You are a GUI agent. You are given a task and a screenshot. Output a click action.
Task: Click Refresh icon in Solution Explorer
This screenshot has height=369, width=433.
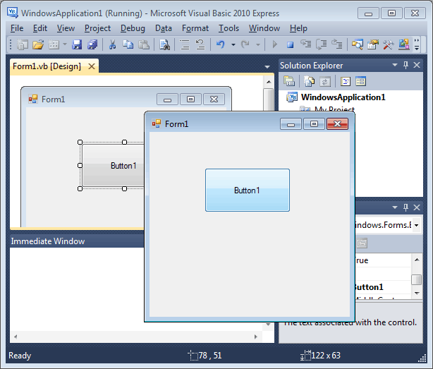pyautogui.click(x=325, y=81)
